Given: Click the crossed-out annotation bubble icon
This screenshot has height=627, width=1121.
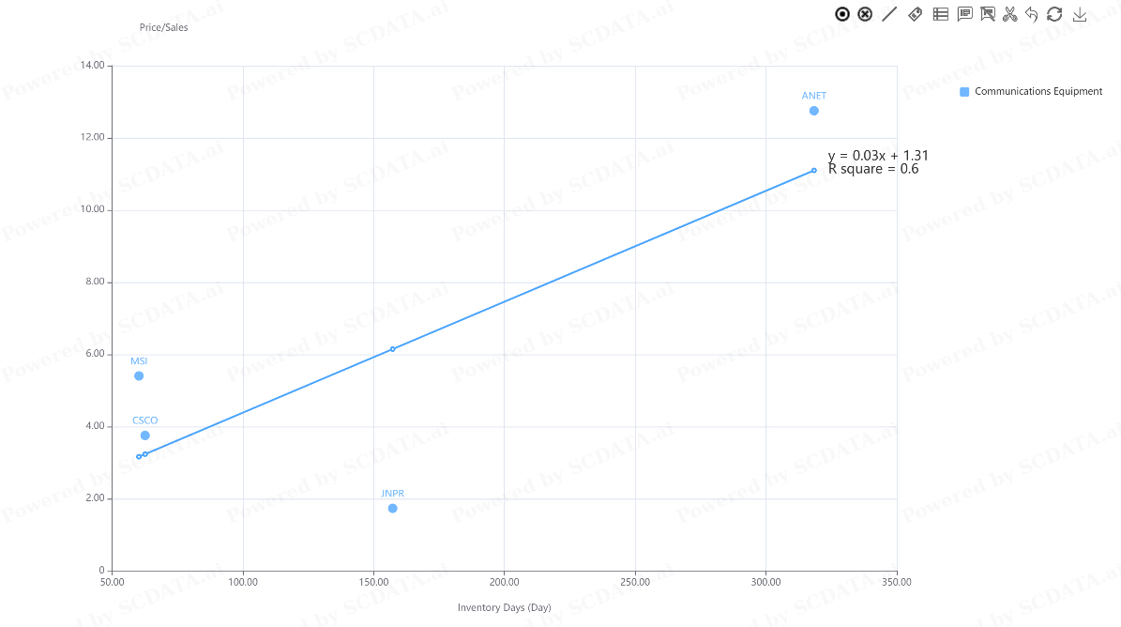Looking at the screenshot, I should pos(987,14).
